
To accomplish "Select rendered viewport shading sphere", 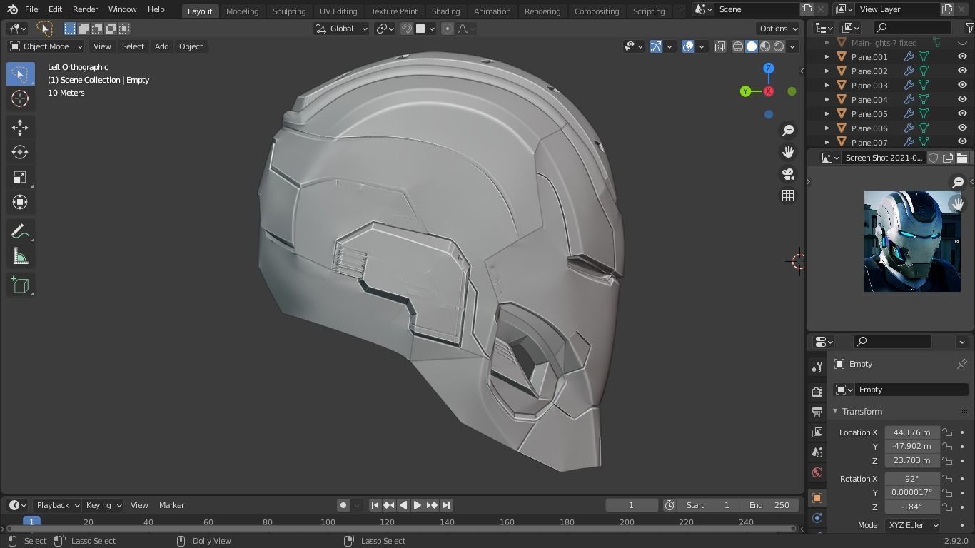I will (x=779, y=46).
